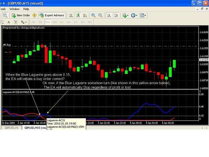Click the #1 buy order label
This screenshot has width=209, height=157.
click(7, 45)
